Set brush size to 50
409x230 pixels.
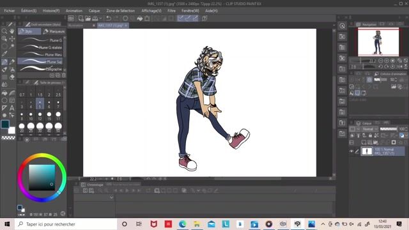click(58, 128)
